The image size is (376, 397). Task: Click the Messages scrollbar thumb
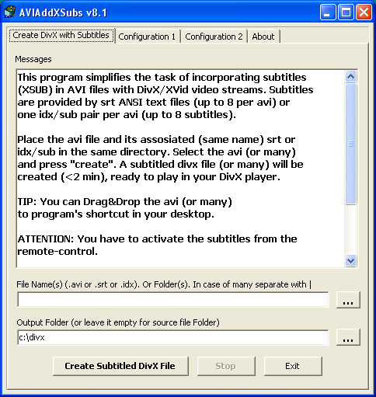(x=350, y=144)
